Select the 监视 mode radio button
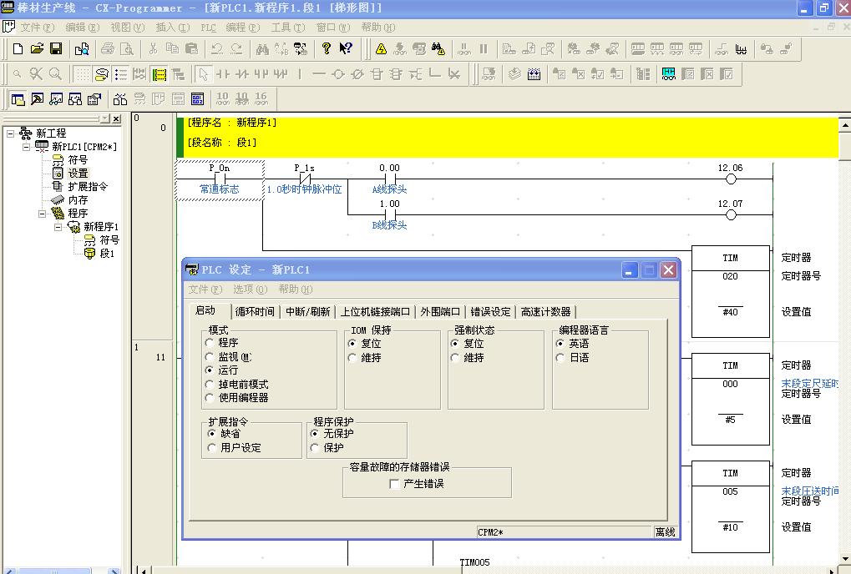This screenshot has height=574, width=851. [210, 357]
